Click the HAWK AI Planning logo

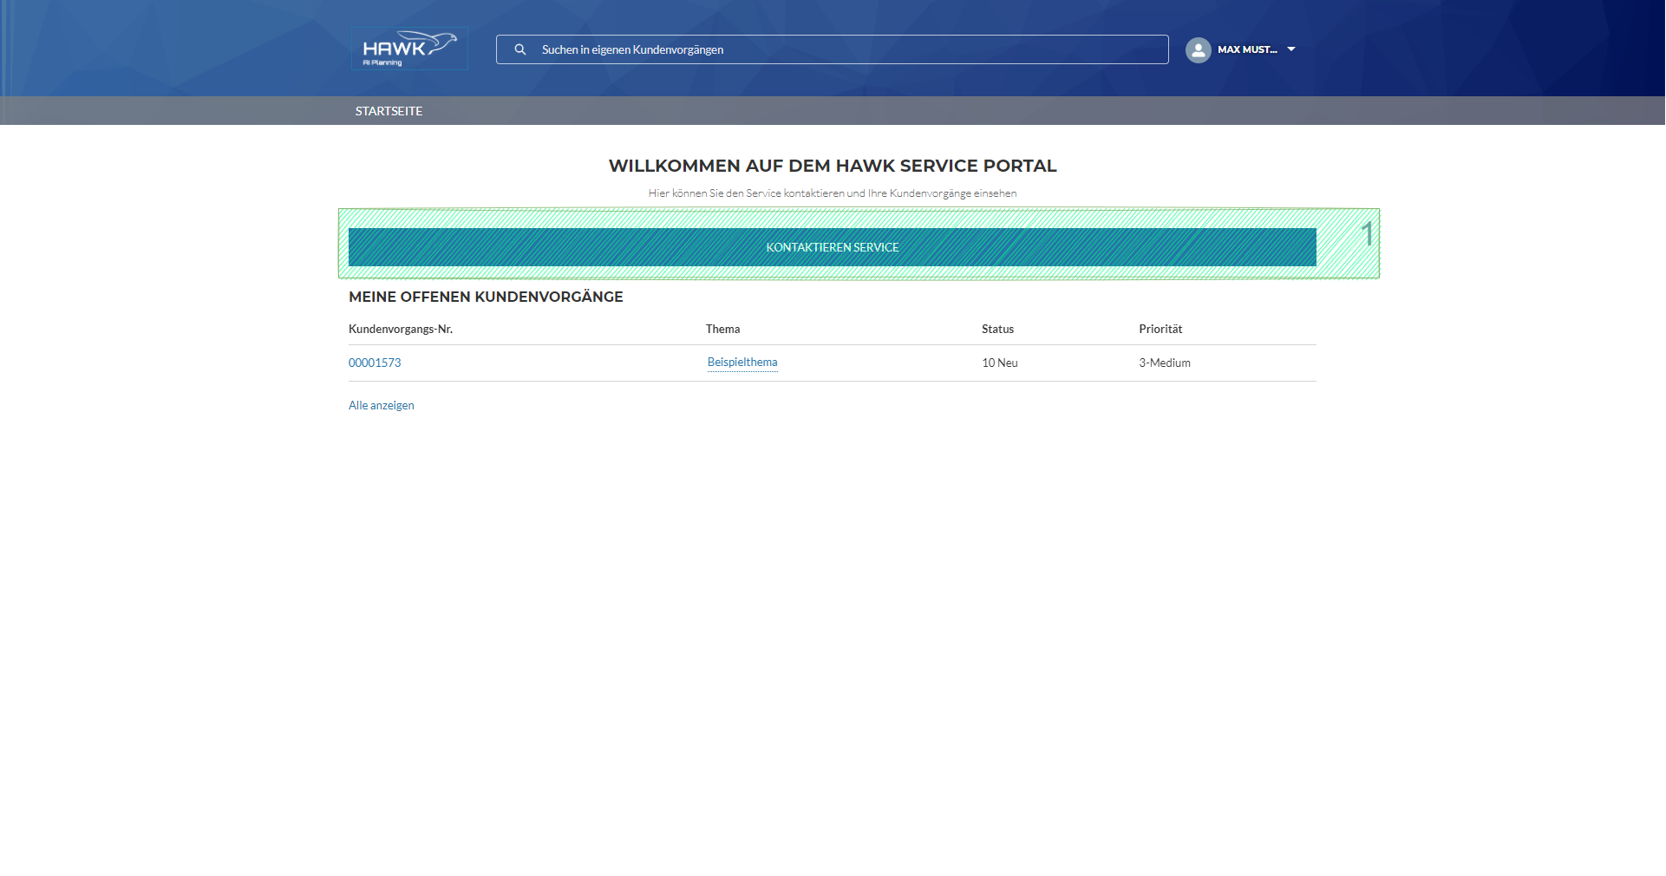408,49
